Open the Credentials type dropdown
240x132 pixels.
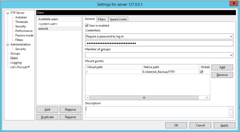pos(231,36)
